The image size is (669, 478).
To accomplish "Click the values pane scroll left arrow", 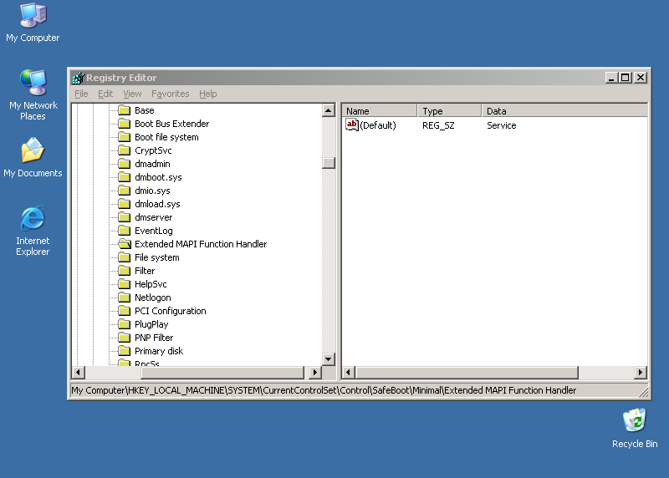I will click(x=349, y=372).
